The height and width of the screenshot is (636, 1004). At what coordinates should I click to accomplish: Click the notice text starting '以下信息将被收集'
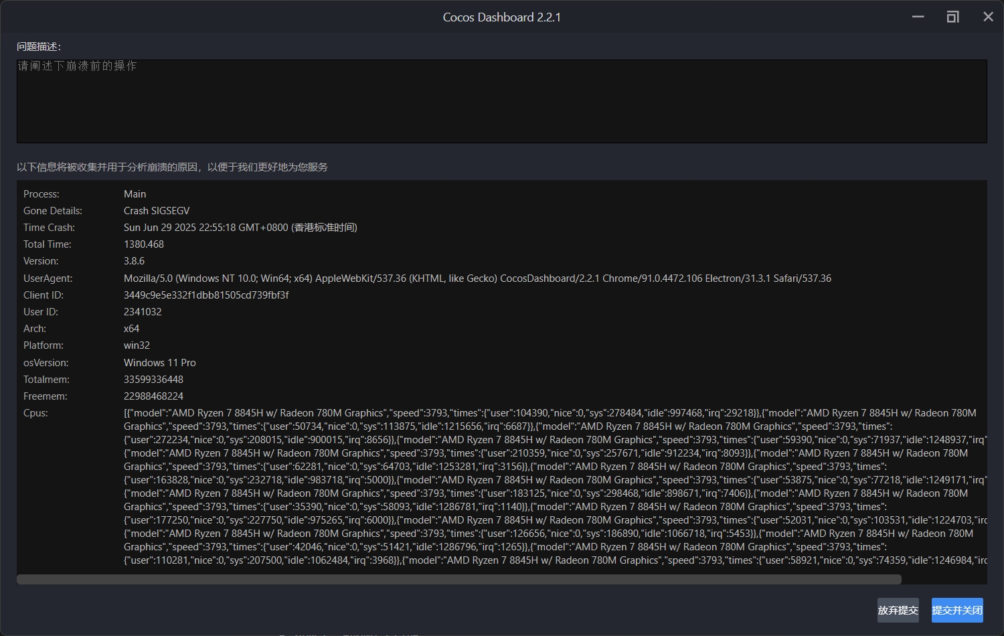tap(173, 167)
